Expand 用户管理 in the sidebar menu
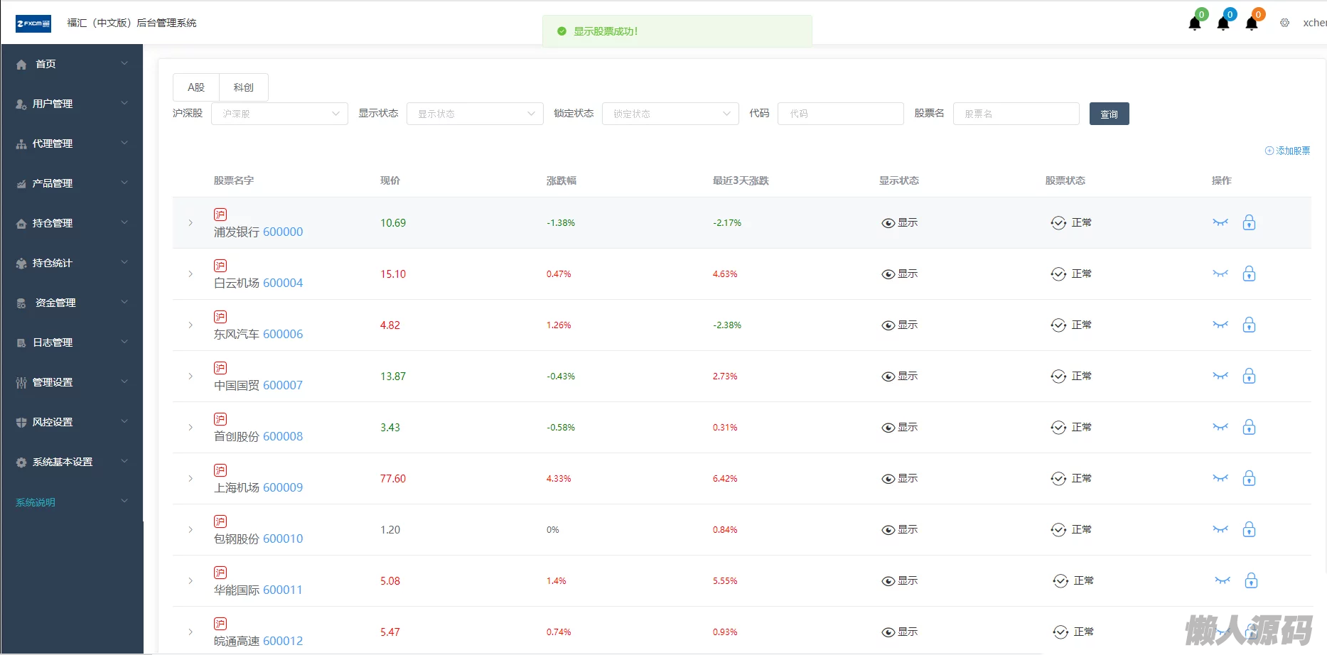This screenshot has width=1327, height=655. [x=71, y=104]
